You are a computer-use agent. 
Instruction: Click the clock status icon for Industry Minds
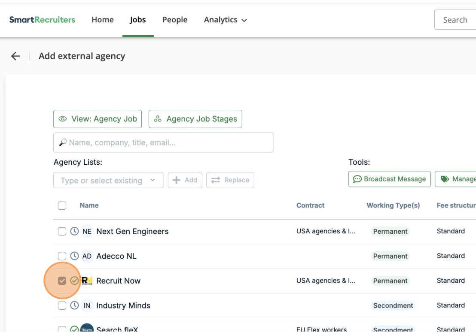pos(74,305)
